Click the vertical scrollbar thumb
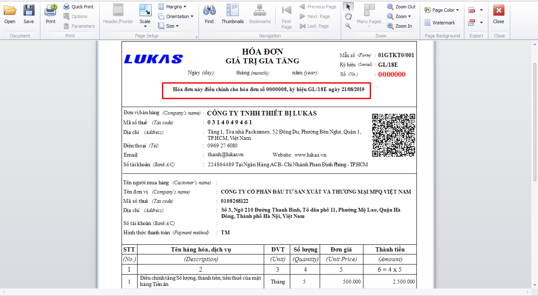The height and width of the screenshot is (296, 538). pyautogui.click(x=535, y=122)
